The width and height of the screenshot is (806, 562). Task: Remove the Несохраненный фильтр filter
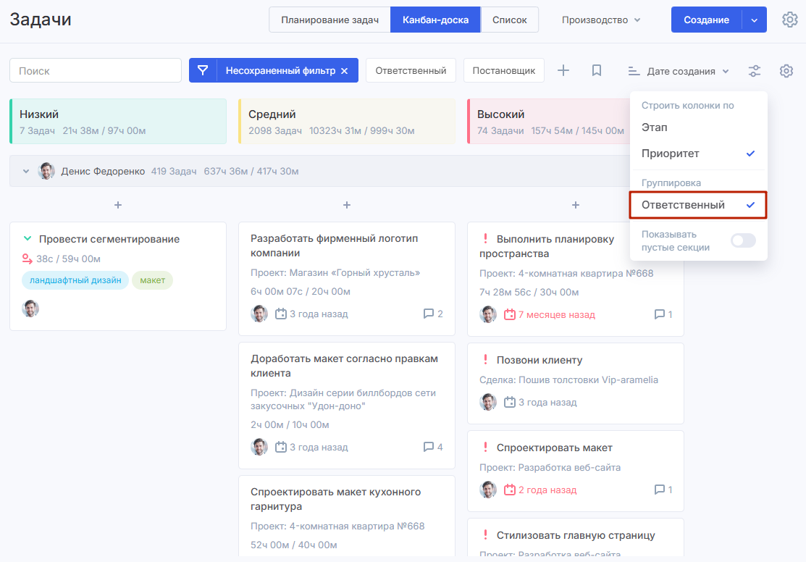pyautogui.click(x=345, y=71)
